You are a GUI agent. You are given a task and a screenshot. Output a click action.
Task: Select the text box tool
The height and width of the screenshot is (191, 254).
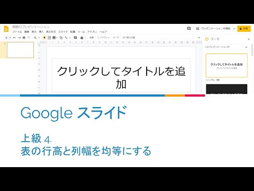49,38
